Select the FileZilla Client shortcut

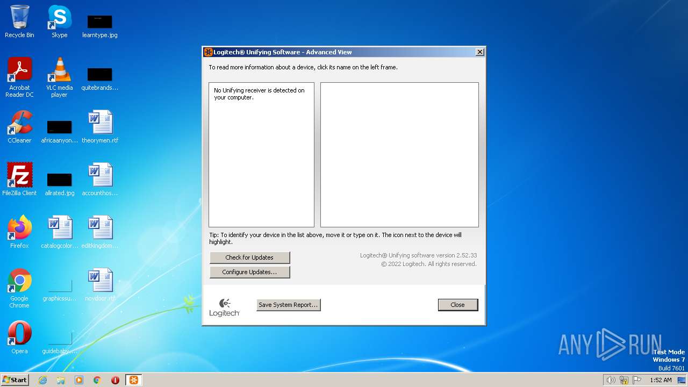point(19,180)
